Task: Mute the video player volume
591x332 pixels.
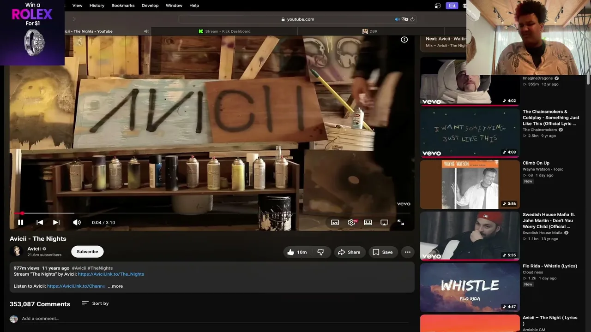Action: (77, 222)
